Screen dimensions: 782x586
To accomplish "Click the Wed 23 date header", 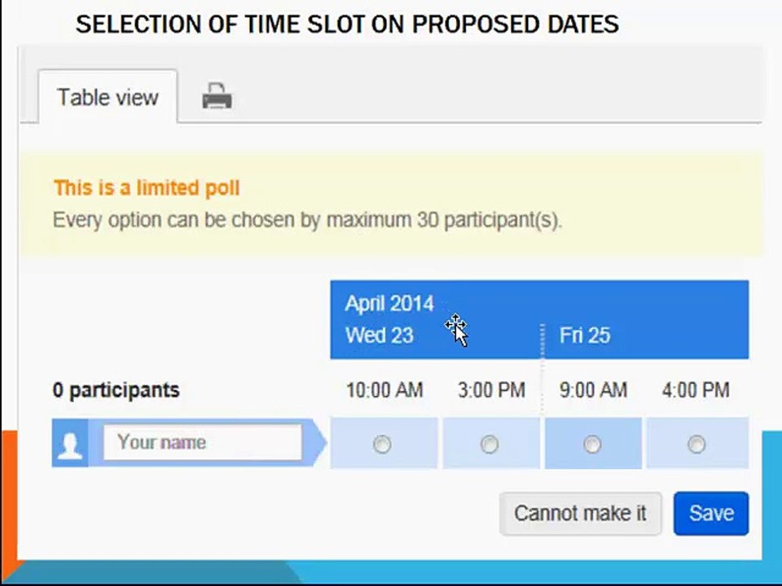I will (380, 335).
